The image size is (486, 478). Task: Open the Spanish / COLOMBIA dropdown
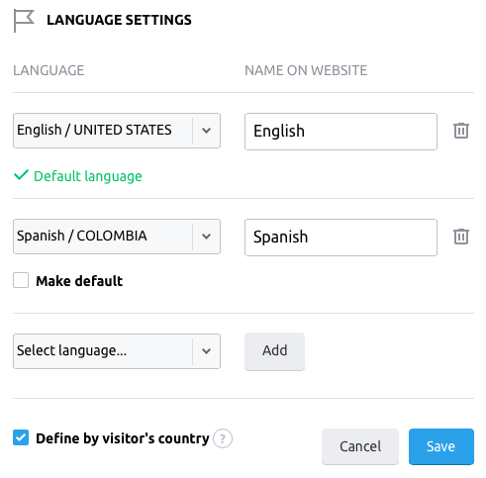click(117, 237)
